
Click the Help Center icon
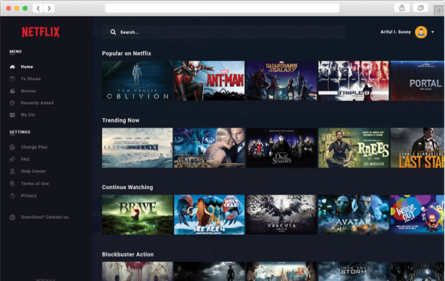click(x=12, y=172)
